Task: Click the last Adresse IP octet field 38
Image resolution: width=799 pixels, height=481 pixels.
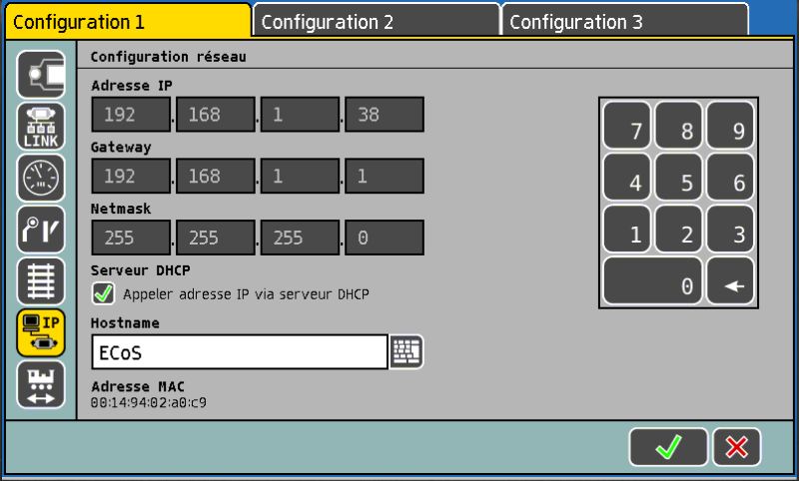Action: 385,115
